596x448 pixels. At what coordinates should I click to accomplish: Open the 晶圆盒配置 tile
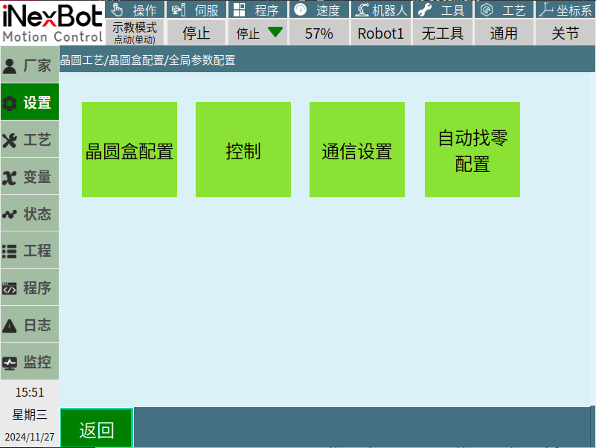click(129, 150)
